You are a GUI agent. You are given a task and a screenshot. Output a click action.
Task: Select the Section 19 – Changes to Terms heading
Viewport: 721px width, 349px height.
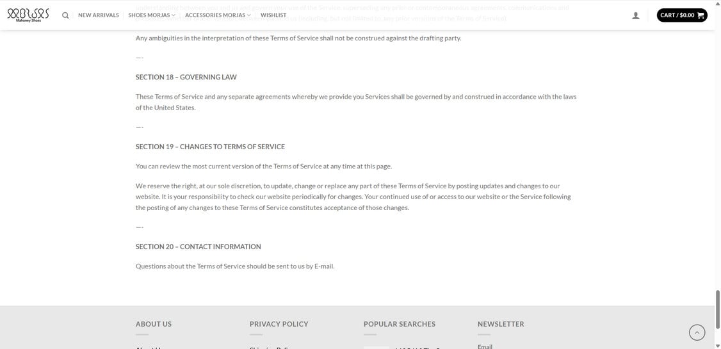point(210,147)
